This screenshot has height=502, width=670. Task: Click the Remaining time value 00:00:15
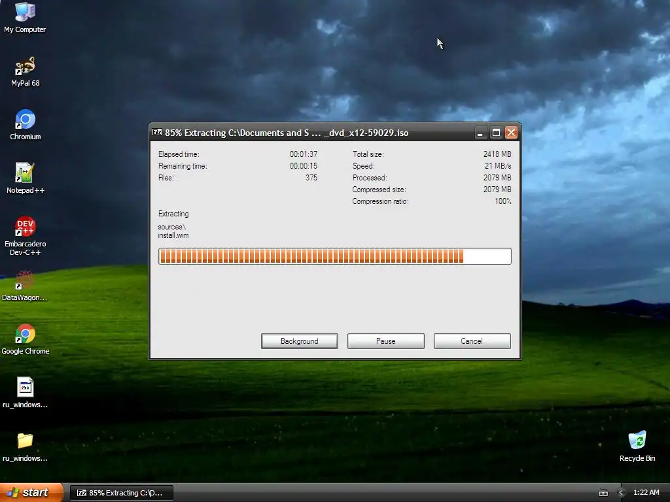coord(304,166)
